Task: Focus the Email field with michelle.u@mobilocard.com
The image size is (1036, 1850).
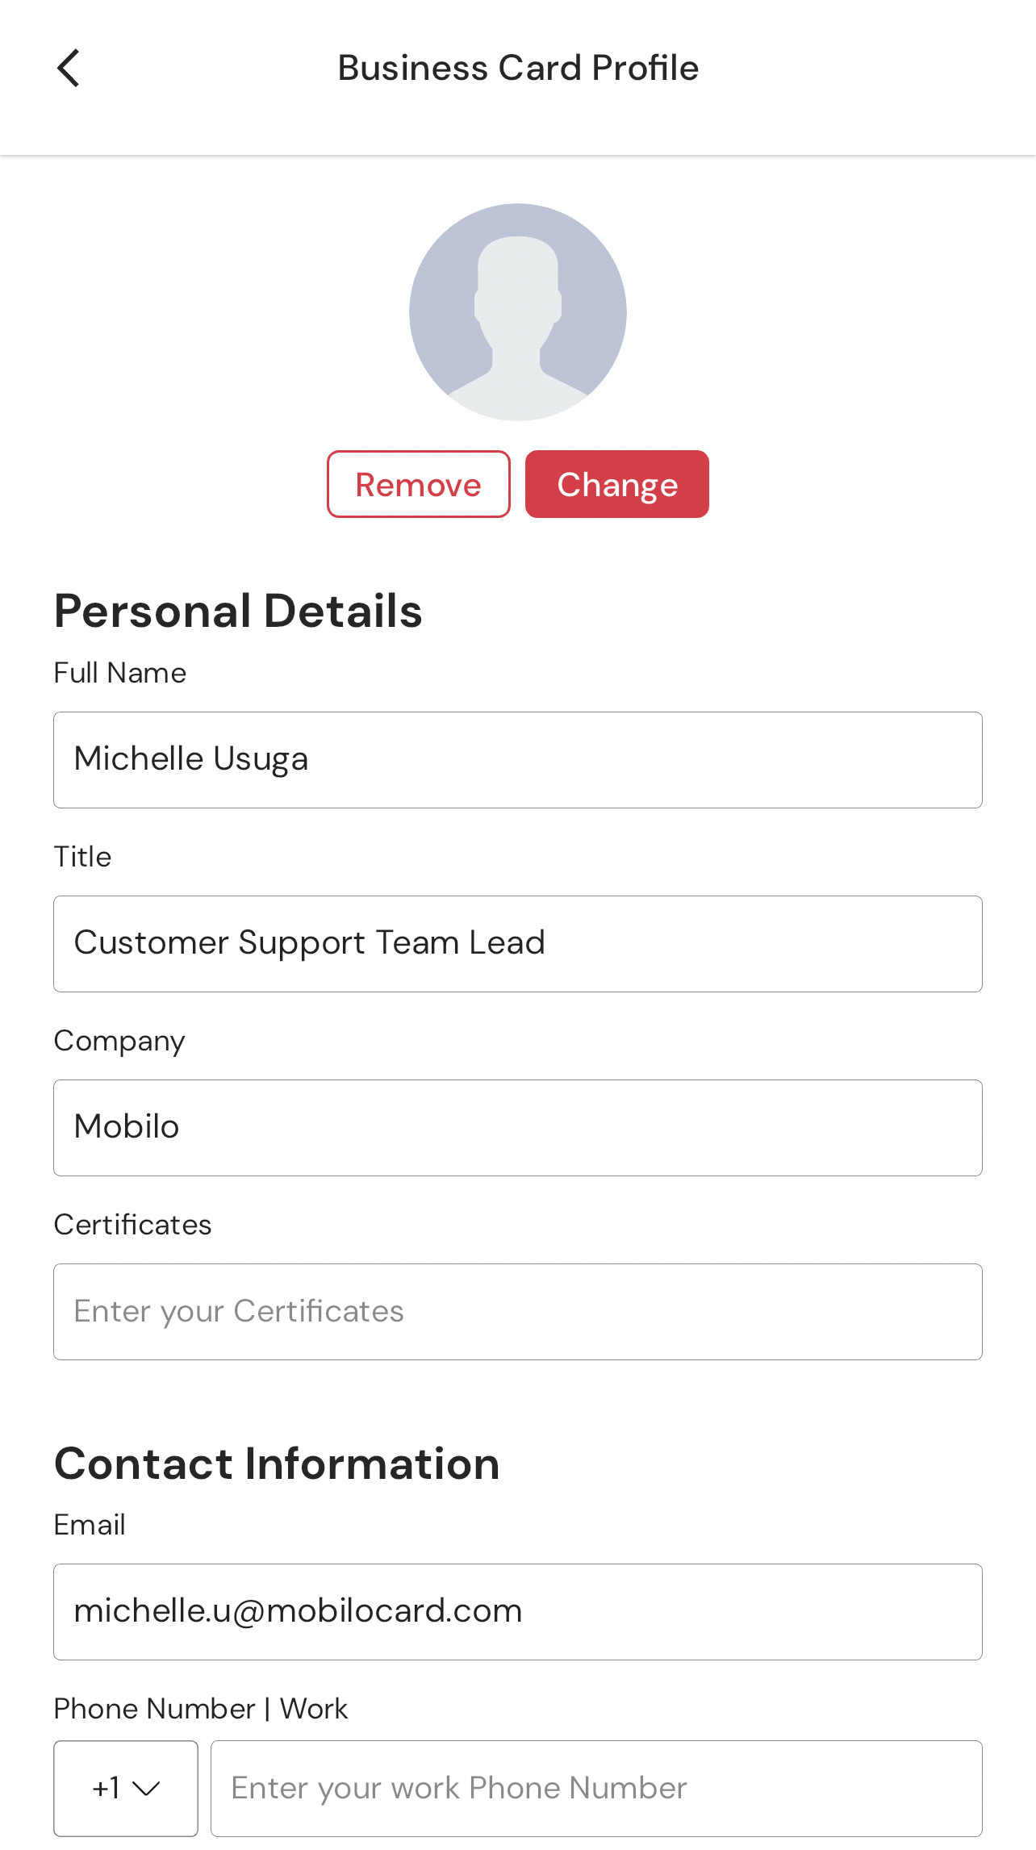Action: tap(517, 1611)
